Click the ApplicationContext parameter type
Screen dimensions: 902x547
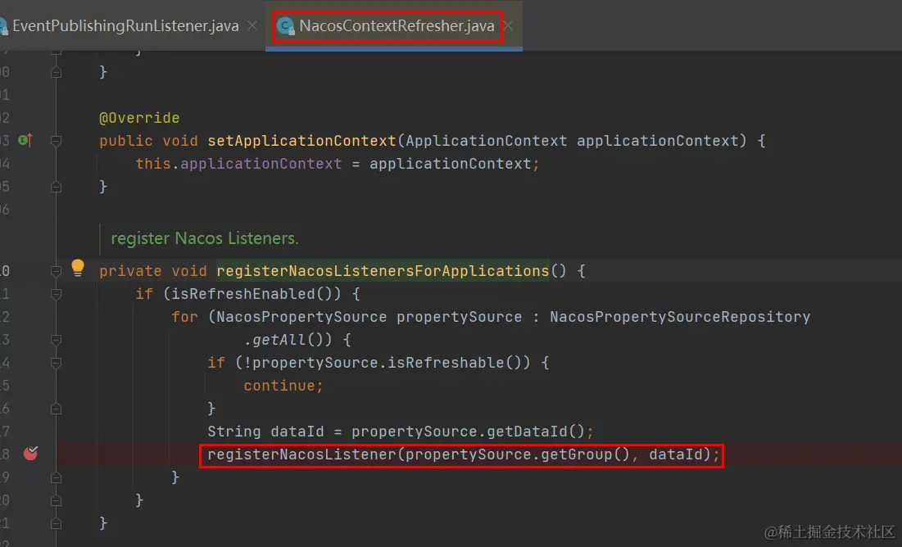[486, 141]
